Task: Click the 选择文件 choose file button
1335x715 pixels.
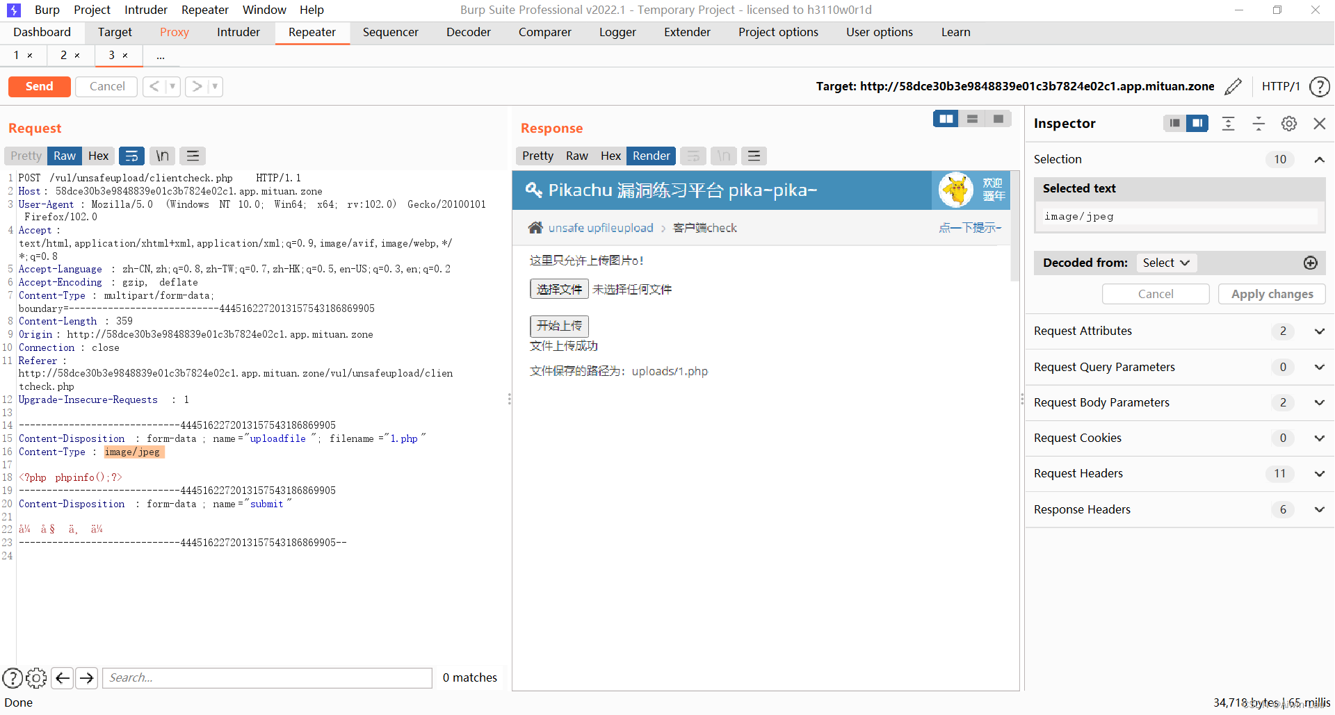Action: [559, 289]
